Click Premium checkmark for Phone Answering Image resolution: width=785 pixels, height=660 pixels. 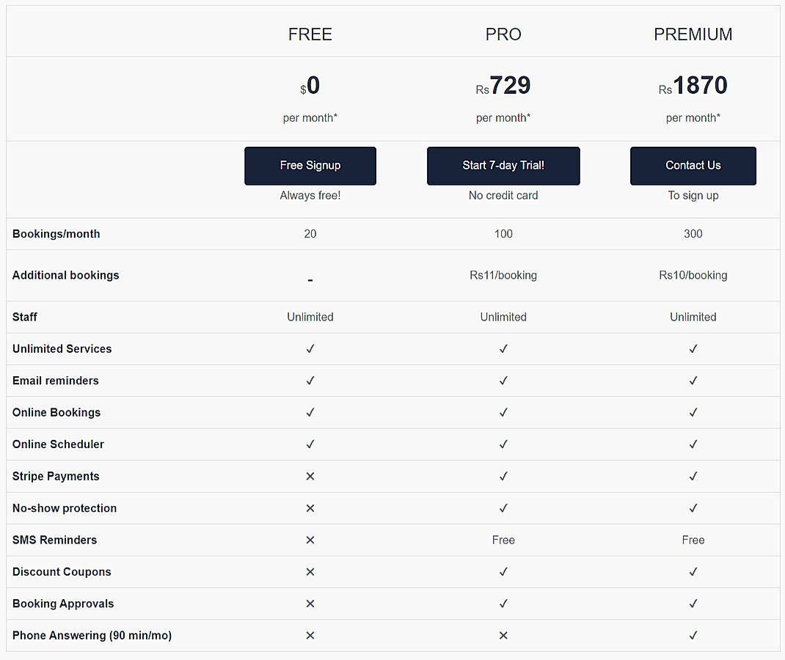coord(693,636)
